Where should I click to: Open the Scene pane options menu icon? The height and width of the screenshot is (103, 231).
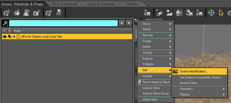tap(137, 20)
